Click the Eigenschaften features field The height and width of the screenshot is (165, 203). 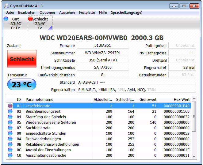(136, 90)
